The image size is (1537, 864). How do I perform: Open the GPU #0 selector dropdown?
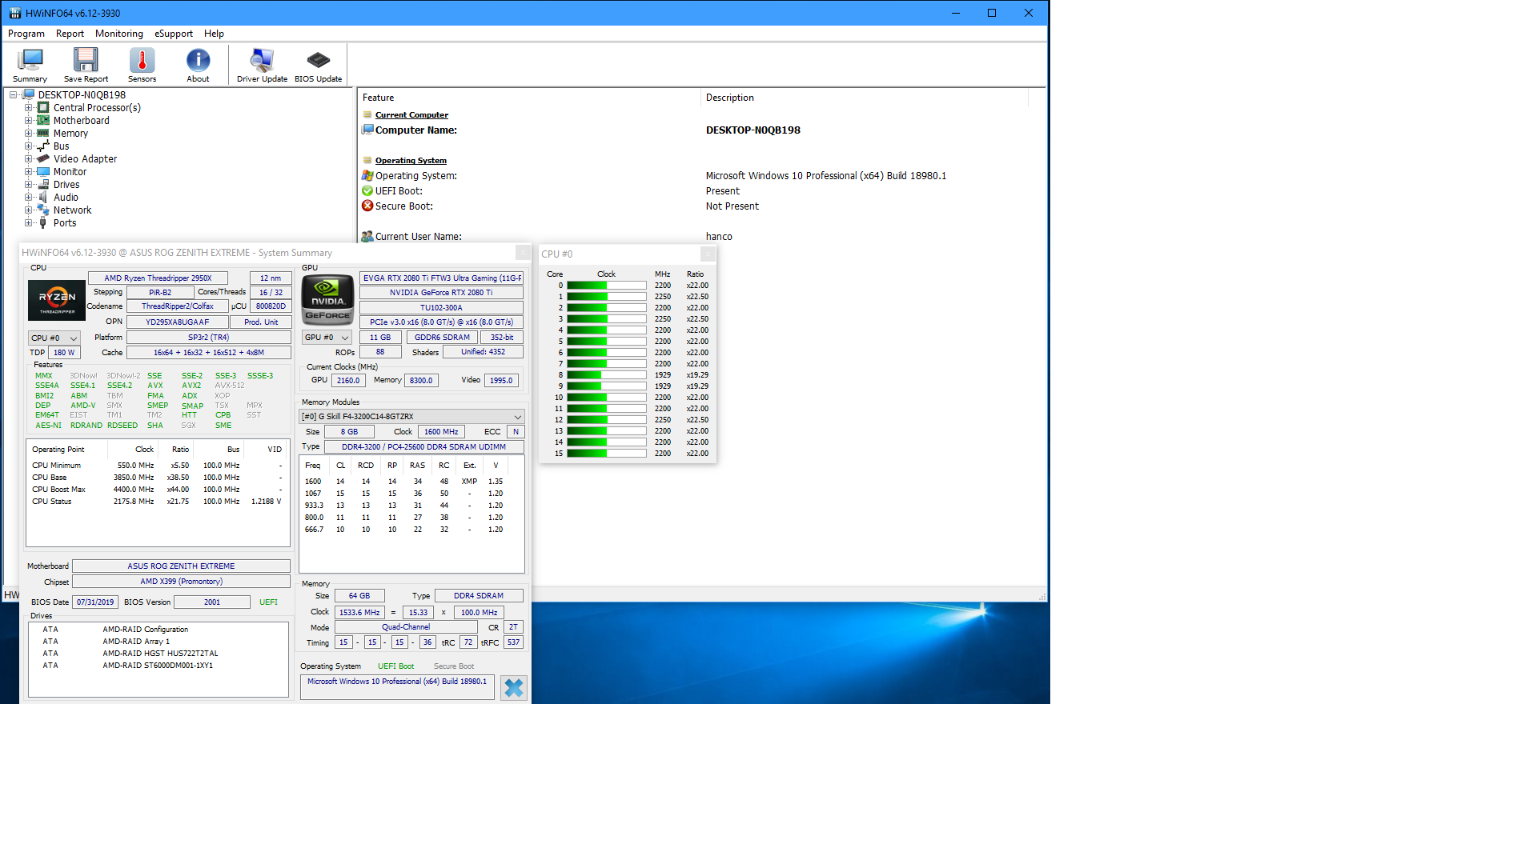(327, 338)
